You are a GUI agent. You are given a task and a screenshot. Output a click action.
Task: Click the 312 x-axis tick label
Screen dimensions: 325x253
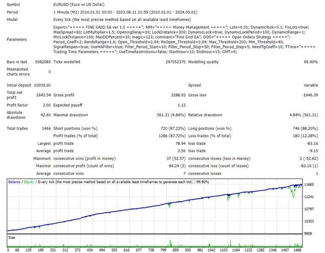pos(65,250)
